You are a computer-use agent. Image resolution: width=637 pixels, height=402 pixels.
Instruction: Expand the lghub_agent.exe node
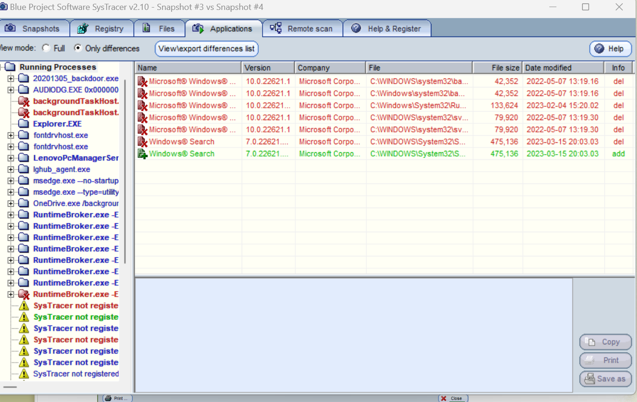pos(11,169)
